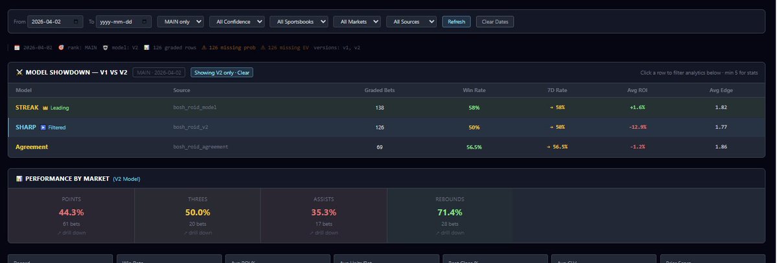The height and width of the screenshot is (263, 777).
Task: Click the 44.3% points win rate
Action: (x=71, y=212)
